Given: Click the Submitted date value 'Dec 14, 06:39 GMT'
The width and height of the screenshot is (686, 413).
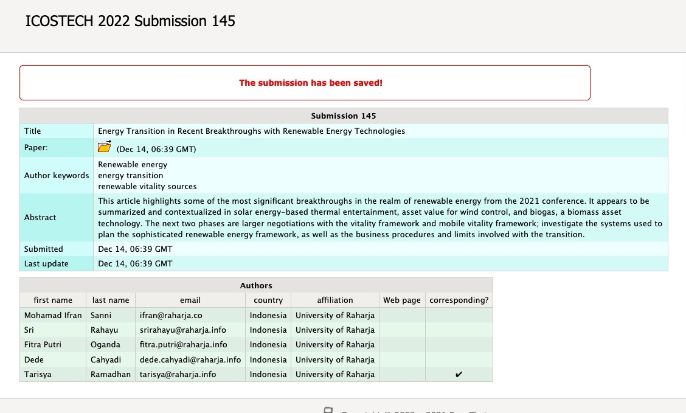Looking at the screenshot, I should (135, 249).
